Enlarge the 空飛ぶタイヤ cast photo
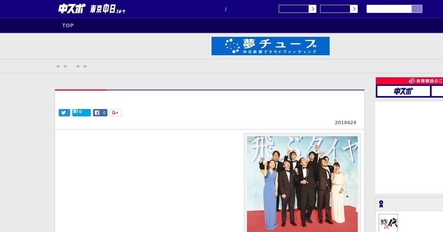The width and height of the screenshot is (443, 232). [302, 184]
